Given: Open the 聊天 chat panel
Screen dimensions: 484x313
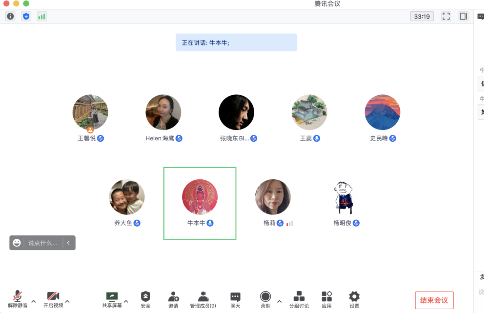Looking at the screenshot, I should click(x=235, y=300).
